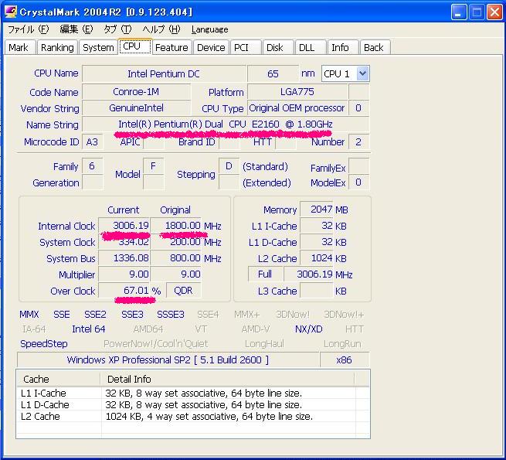
Task: Switch to the Info tab
Action: click(x=343, y=47)
